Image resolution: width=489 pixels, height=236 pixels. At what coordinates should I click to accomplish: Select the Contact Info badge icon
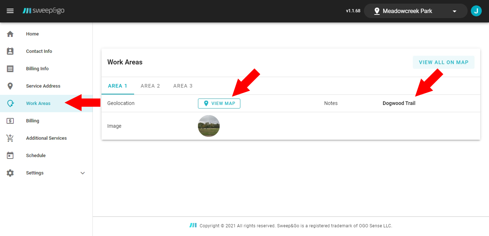[x=10, y=51]
